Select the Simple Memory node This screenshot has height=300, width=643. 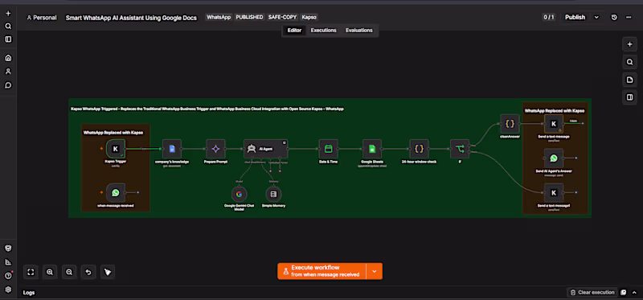273,194
